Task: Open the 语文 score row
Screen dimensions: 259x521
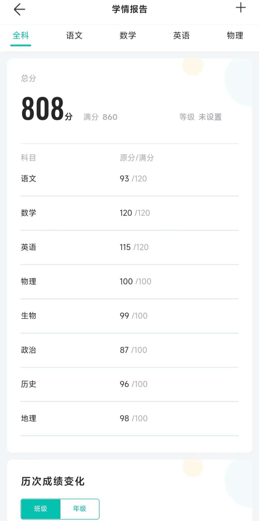Action: pyautogui.click(x=129, y=179)
